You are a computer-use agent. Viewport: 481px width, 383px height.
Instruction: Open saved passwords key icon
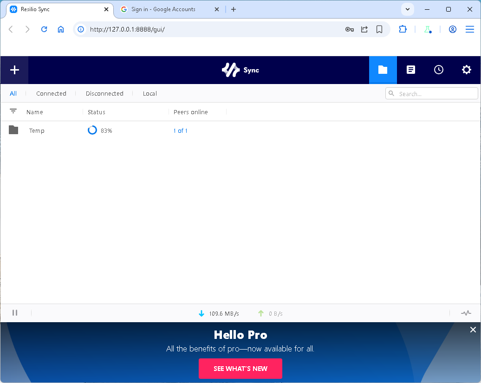coord(350,29)
